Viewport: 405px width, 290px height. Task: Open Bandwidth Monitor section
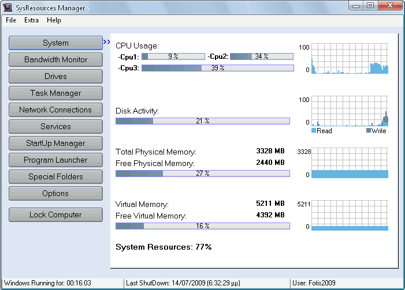click(55, 59)
